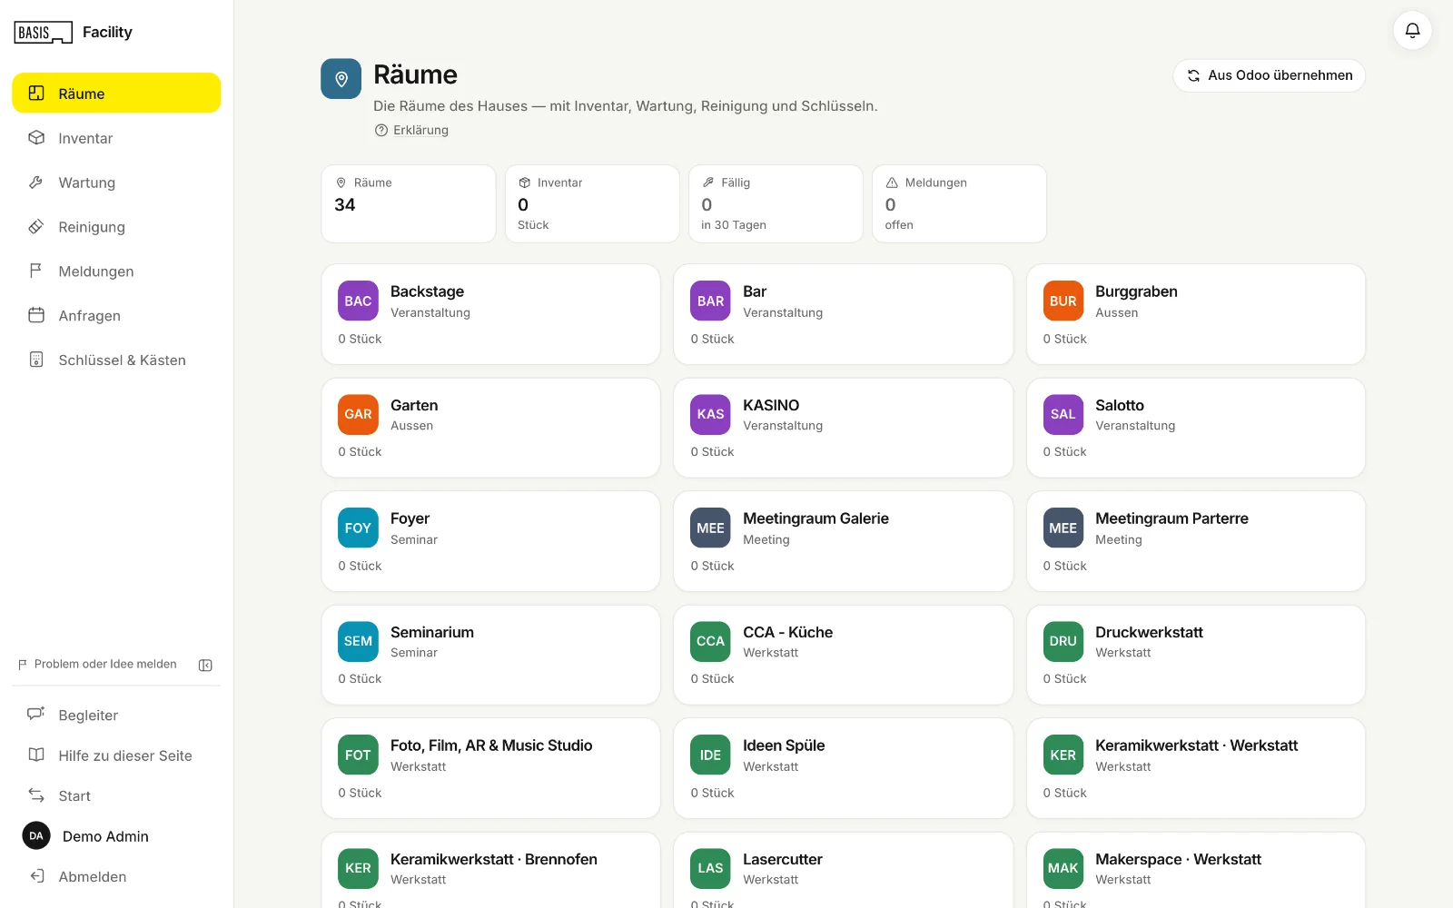Collapse the sidebar panel icon
Viewport: 1453px width, 908px height.
(x=205, y=666)
